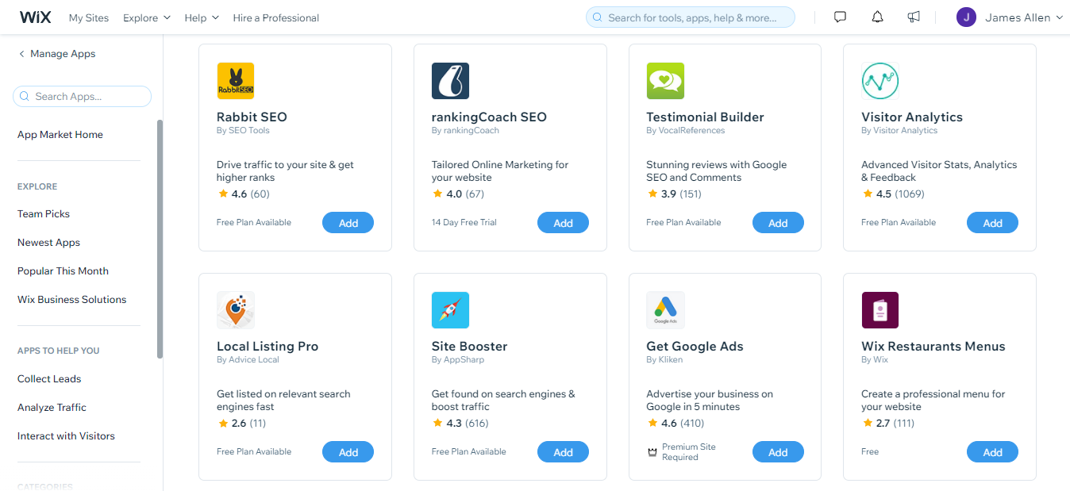Viewport: 1070px width, 491px height.
Task: Add the Local Listing Pro app
Action: tap(348, 452)
